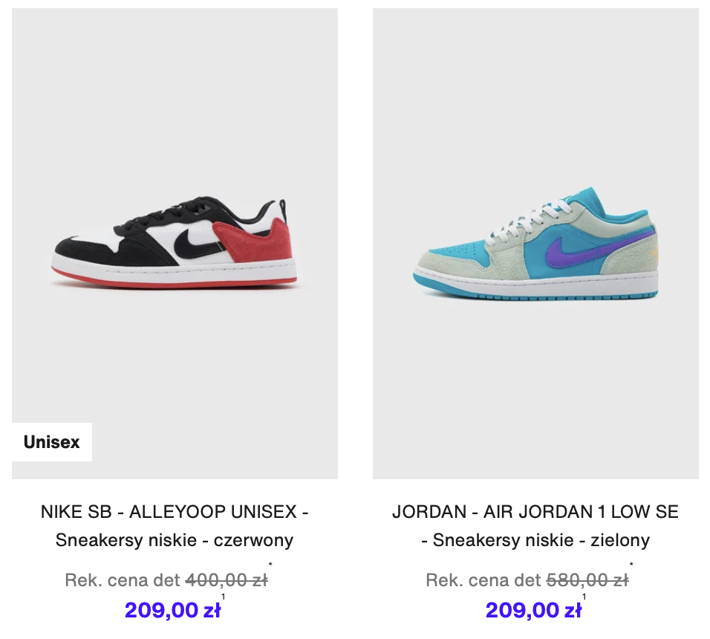
Task: Click the superscript 1 footnote on the Jordan price
Action: [x=584, y=597]
